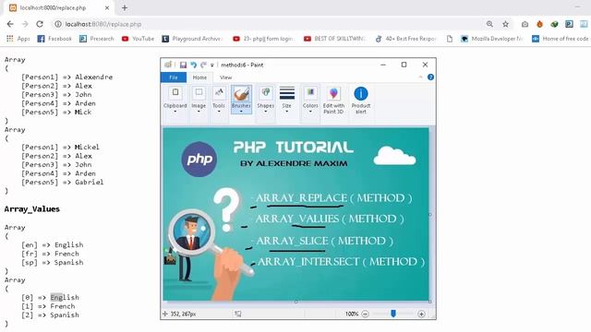Click the browser Forward arrow
Viewport: 591px width, 332px height.
click(25, 24)
